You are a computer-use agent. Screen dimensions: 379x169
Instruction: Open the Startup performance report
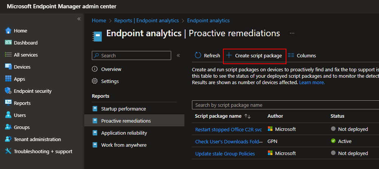(123, 109)
